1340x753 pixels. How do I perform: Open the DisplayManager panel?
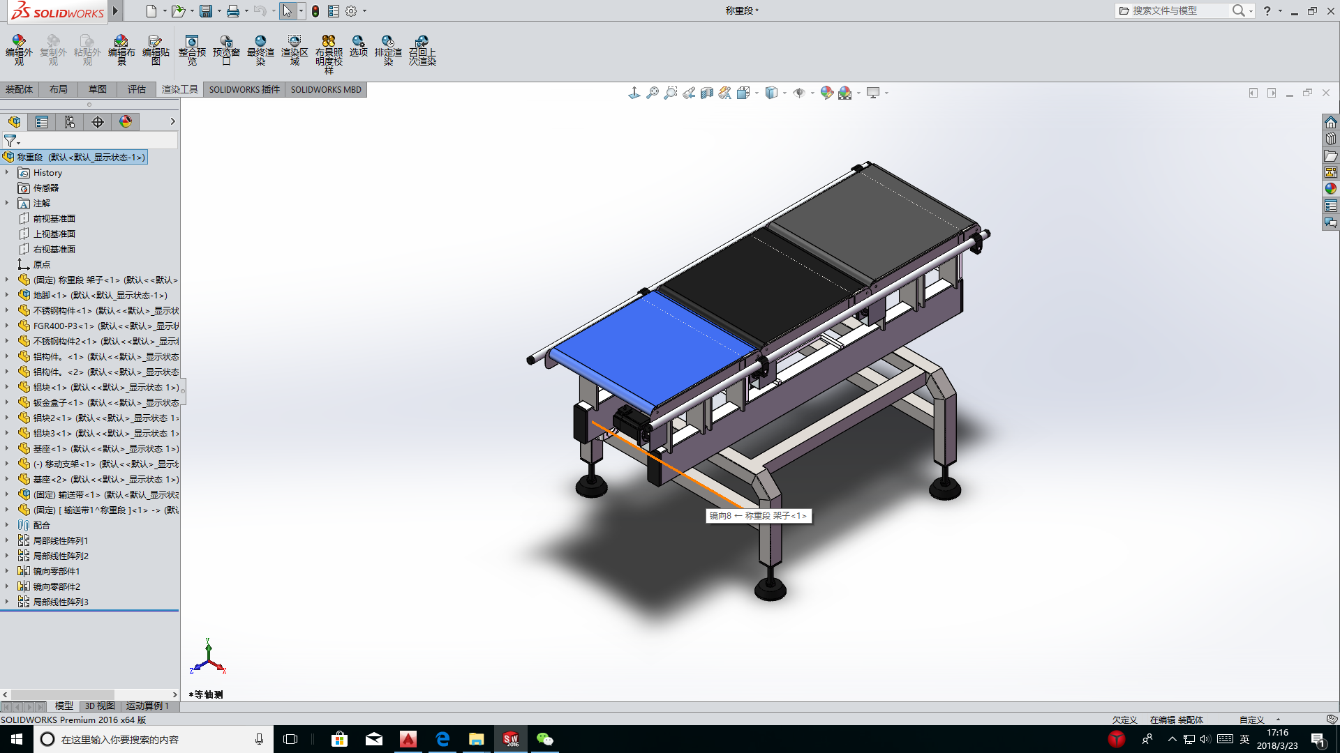125,121
